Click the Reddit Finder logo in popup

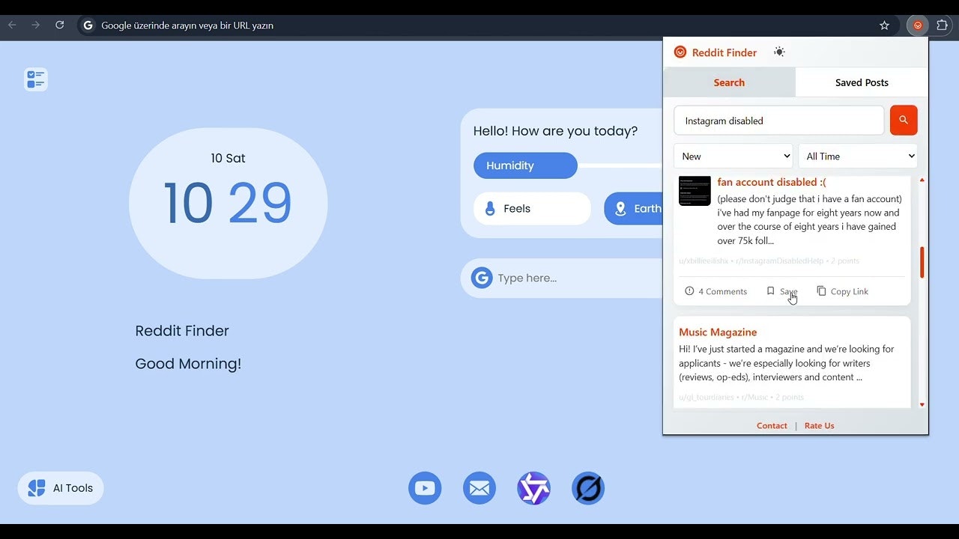[680, 52]
